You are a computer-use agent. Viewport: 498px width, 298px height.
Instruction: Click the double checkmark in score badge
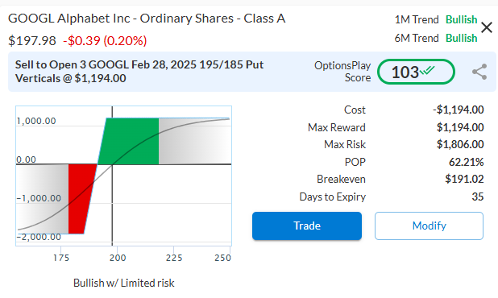pyautogui.click(x=427, y=70)
